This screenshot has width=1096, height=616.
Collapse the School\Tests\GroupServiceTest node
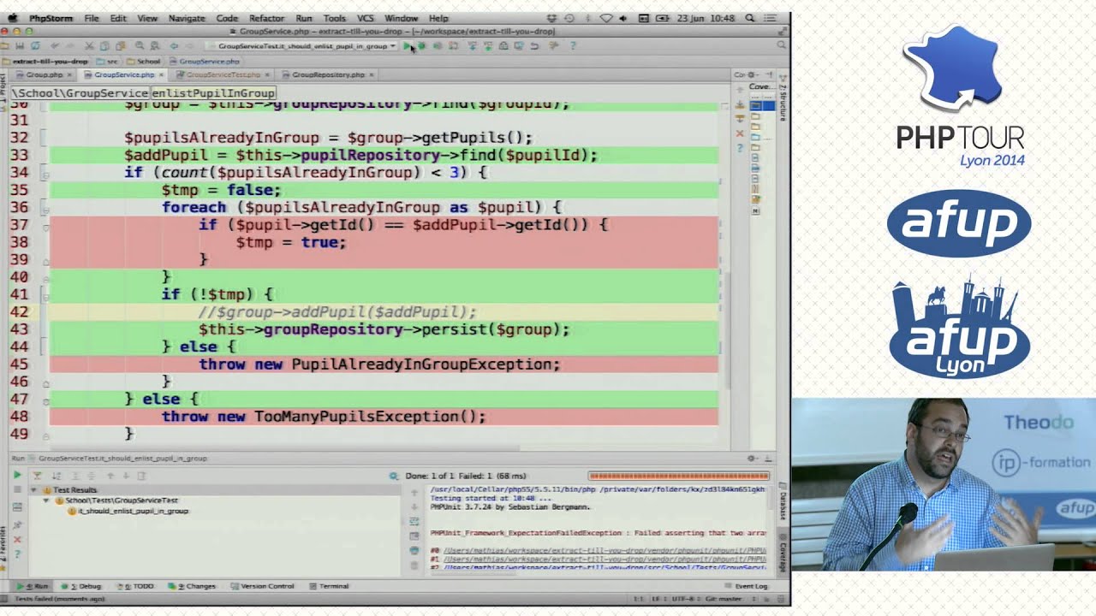tap(46, 500)
